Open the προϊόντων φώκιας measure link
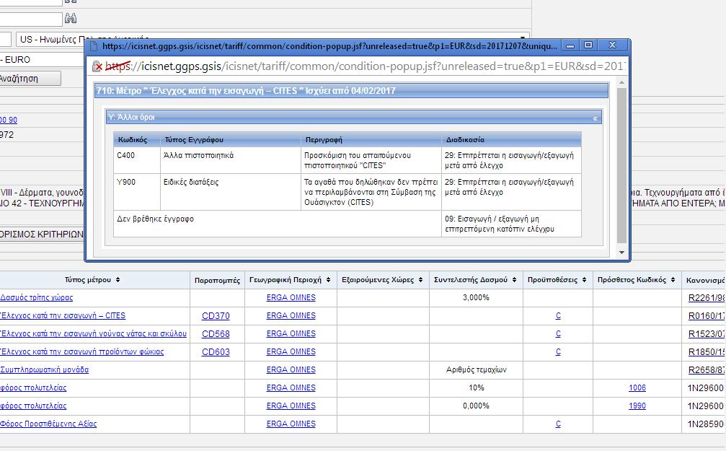This screenshot has width=726, height=451. pyautogui.click(x=81, y=352)
